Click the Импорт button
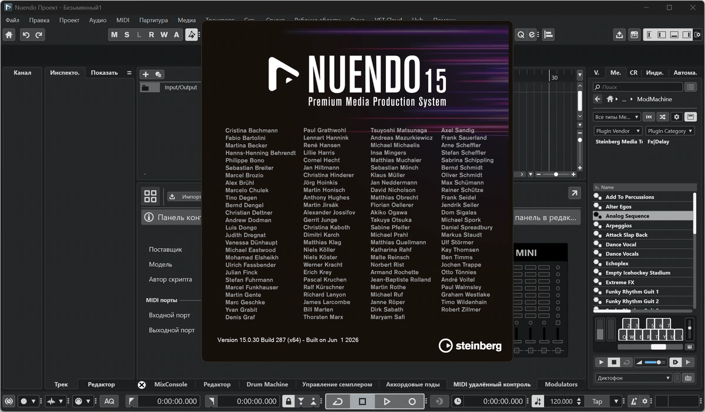705x412 pixels. [x=184, y=197]
